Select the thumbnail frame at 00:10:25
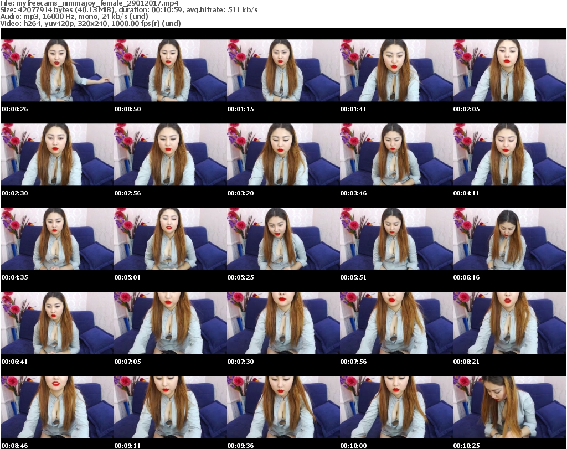 click(509, 407)
